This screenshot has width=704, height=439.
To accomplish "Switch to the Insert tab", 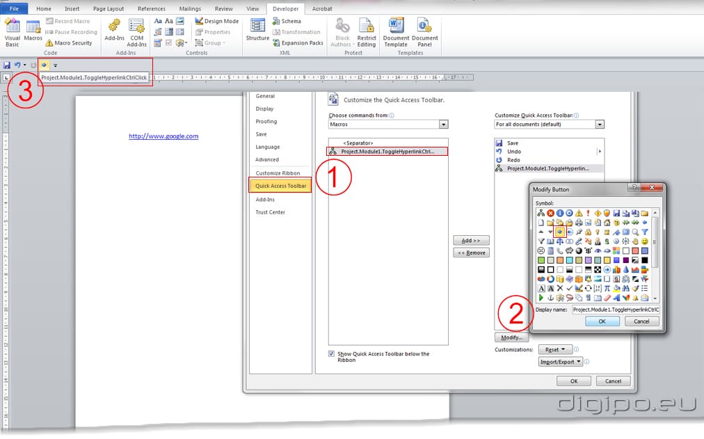I will 72,8.
